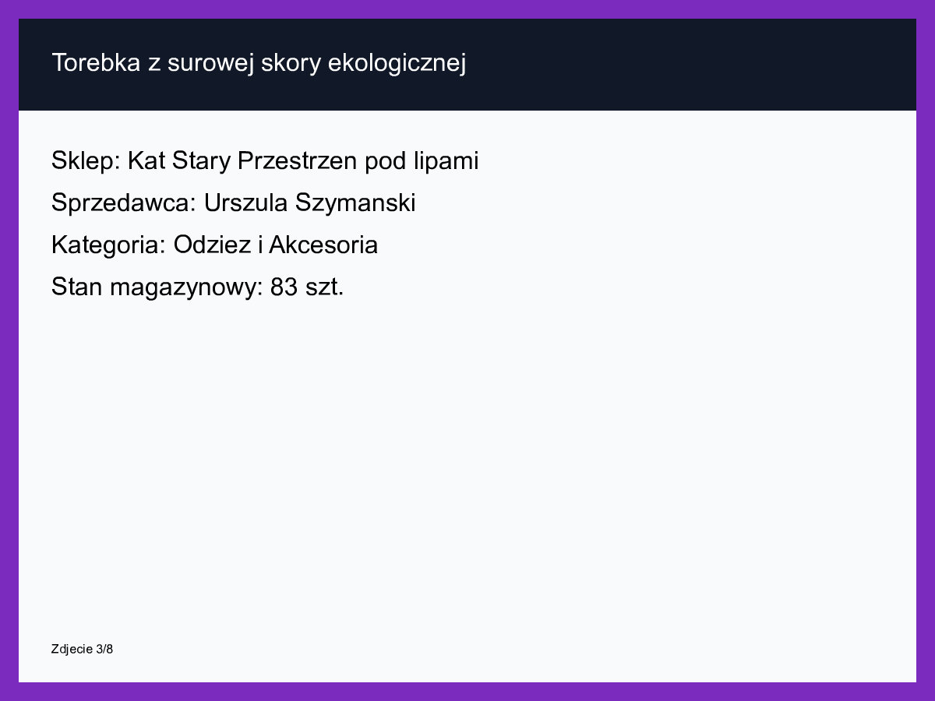Select the "Kategoria:" label

(109, 245)
